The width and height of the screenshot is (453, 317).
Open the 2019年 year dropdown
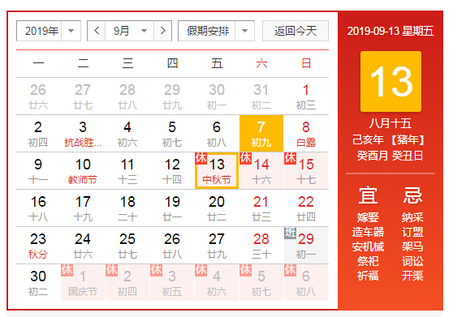click(x=49, y=31)
